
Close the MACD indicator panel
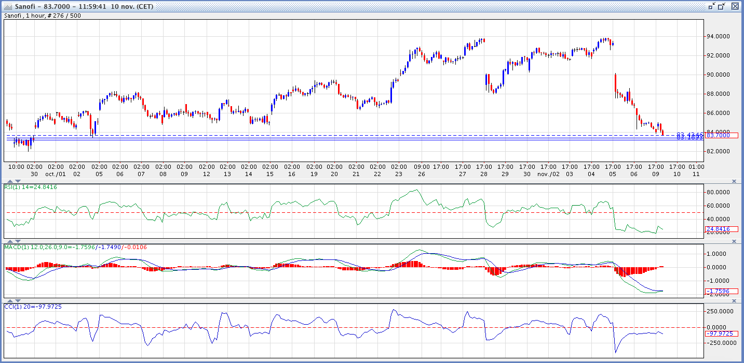tap(734, 241)
